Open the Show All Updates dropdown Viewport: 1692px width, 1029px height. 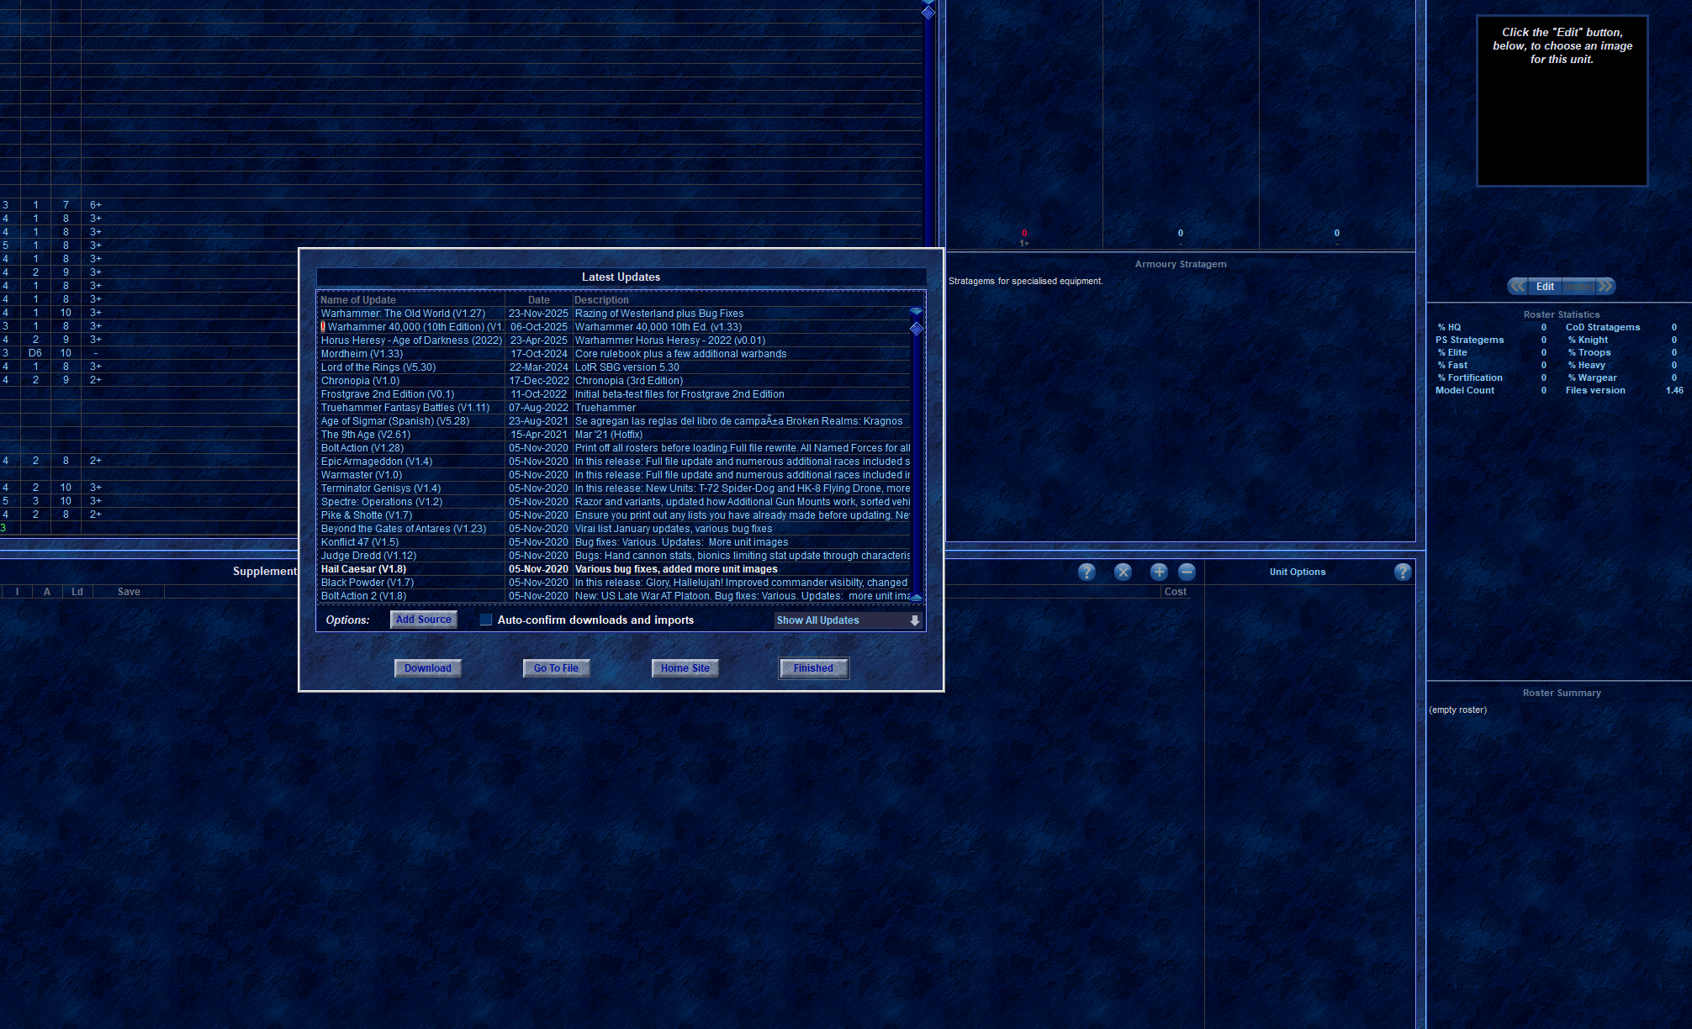[x=841, y=620]
